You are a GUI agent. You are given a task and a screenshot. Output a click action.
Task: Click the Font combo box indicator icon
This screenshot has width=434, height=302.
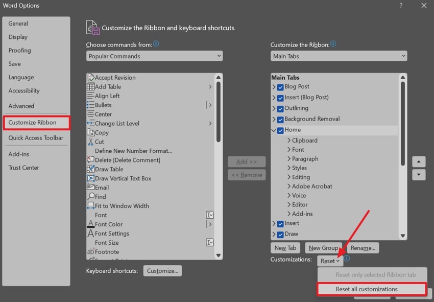click(210, 215)
